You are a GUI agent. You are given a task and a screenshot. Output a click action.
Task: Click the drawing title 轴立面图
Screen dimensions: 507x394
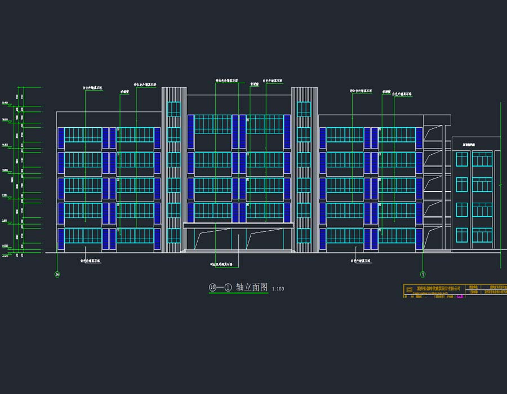pos(252,288)
